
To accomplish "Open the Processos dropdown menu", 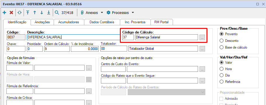I will 120,13.
